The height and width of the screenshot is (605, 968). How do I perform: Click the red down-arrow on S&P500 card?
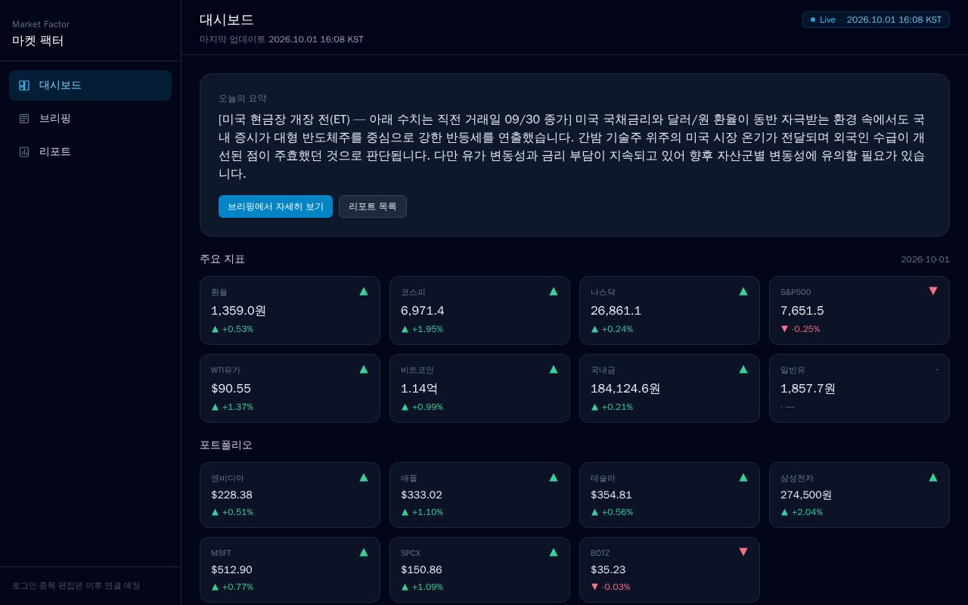pos(933,291)
